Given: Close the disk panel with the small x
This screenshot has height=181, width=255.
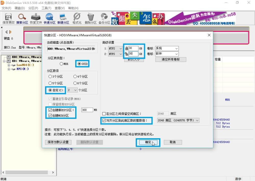Looking at the screenshot, I should point(2,27).
